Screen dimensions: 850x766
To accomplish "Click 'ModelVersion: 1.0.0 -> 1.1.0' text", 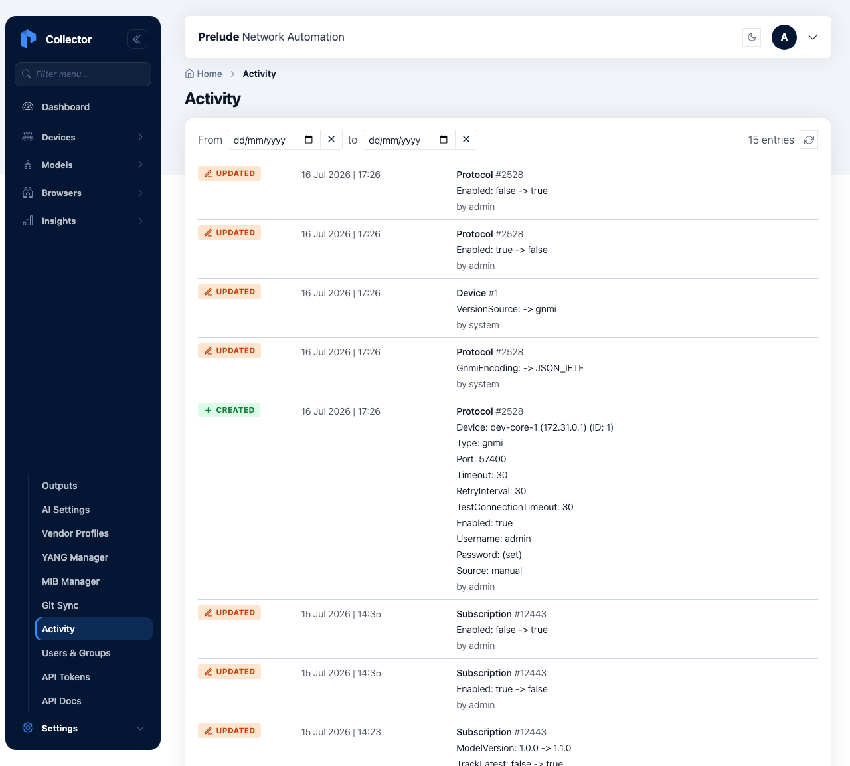I will pyautogui.click(x=513, y=748).
